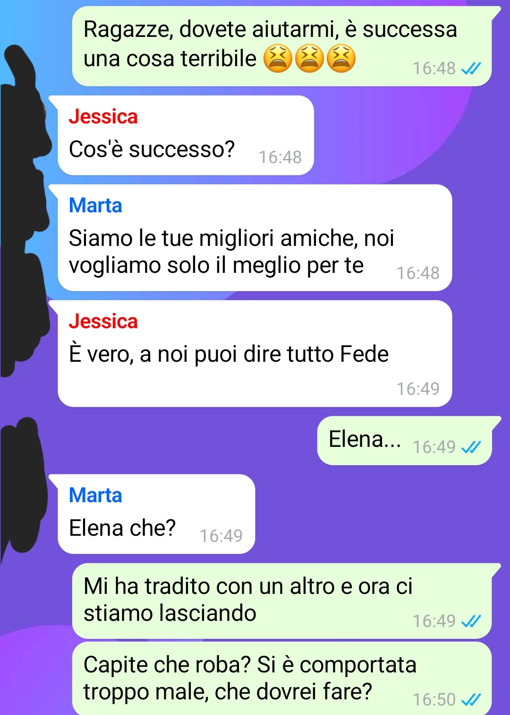This screenshot has width=510, height=715.
Task: Open Marta's profile from the 'migliori amiche' message
Action: pos(95,206)
